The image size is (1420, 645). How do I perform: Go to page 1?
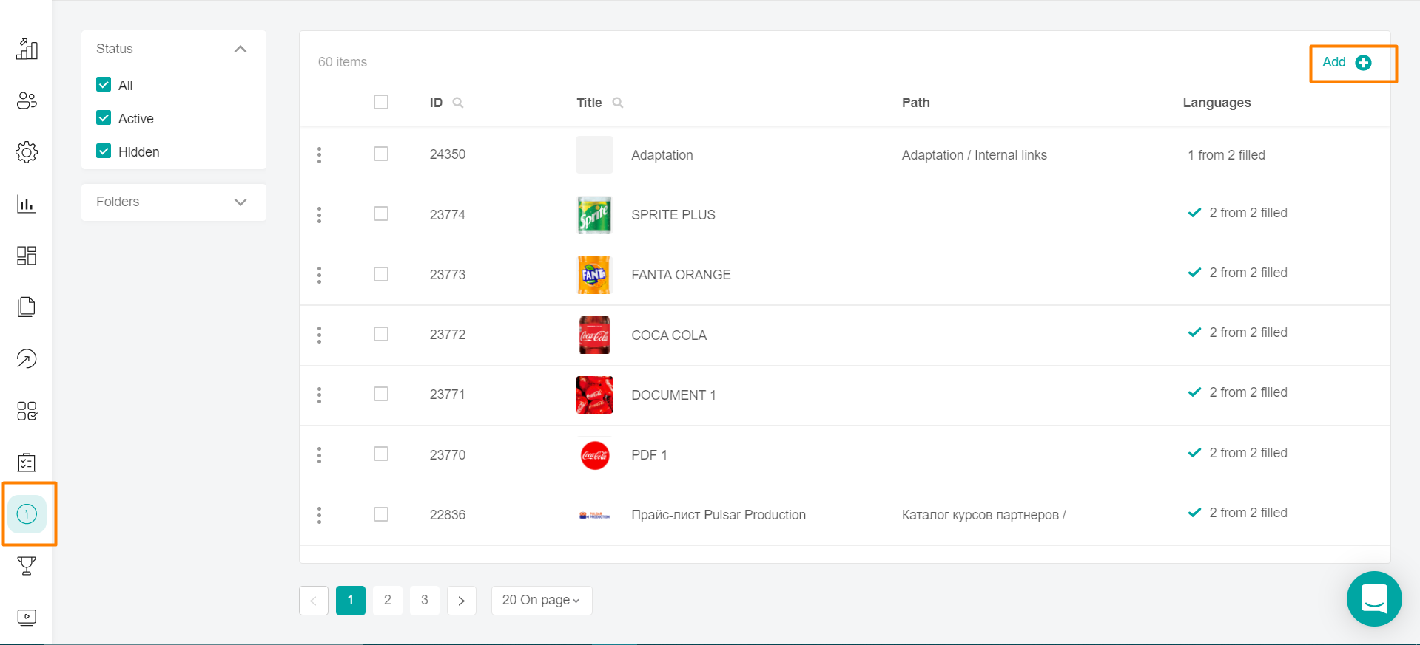point(351,601)
